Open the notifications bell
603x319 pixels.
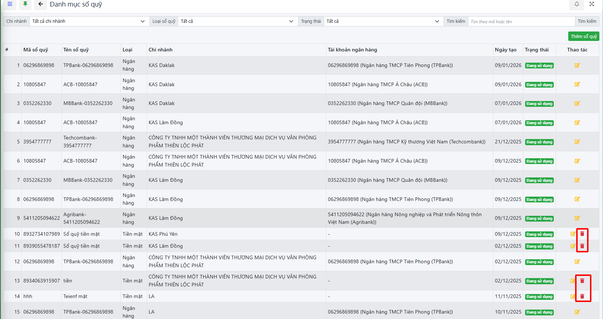(577, 4)
